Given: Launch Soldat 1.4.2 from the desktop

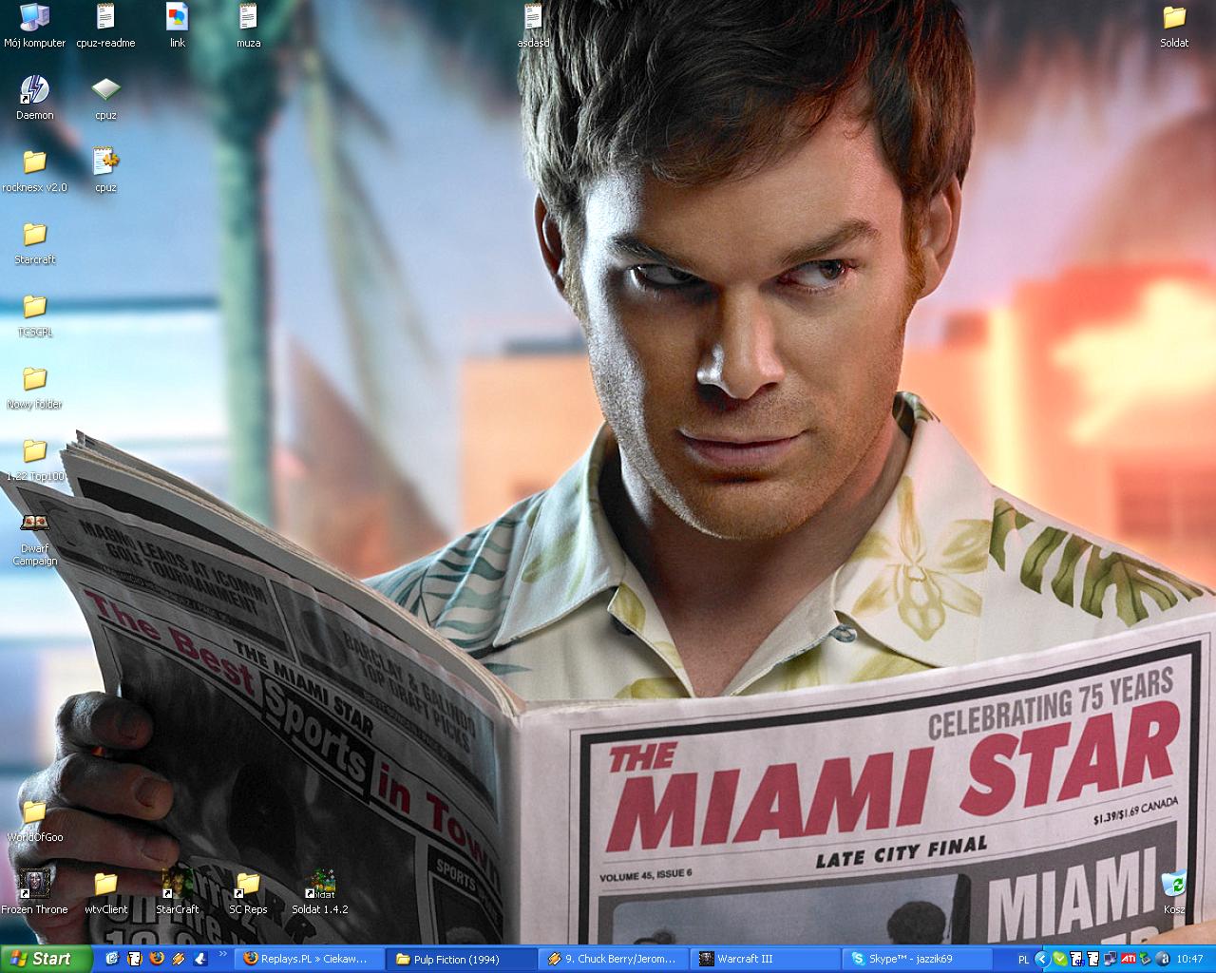Looking at the screenshot, I should (x=320, y=884).
